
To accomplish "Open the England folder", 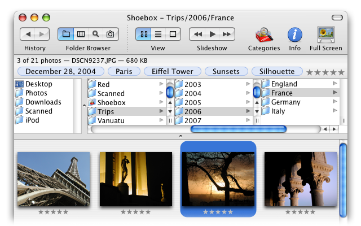I will click(284, 84).
